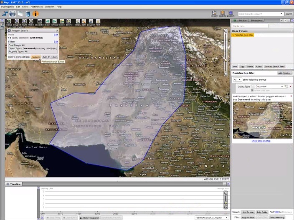Viewport: 294px width, 220px height.
Task: Go back to previous map view
Action: pos(48,21)
